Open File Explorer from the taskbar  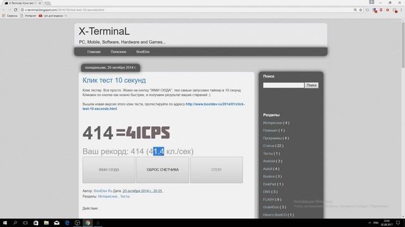(46, 223)
